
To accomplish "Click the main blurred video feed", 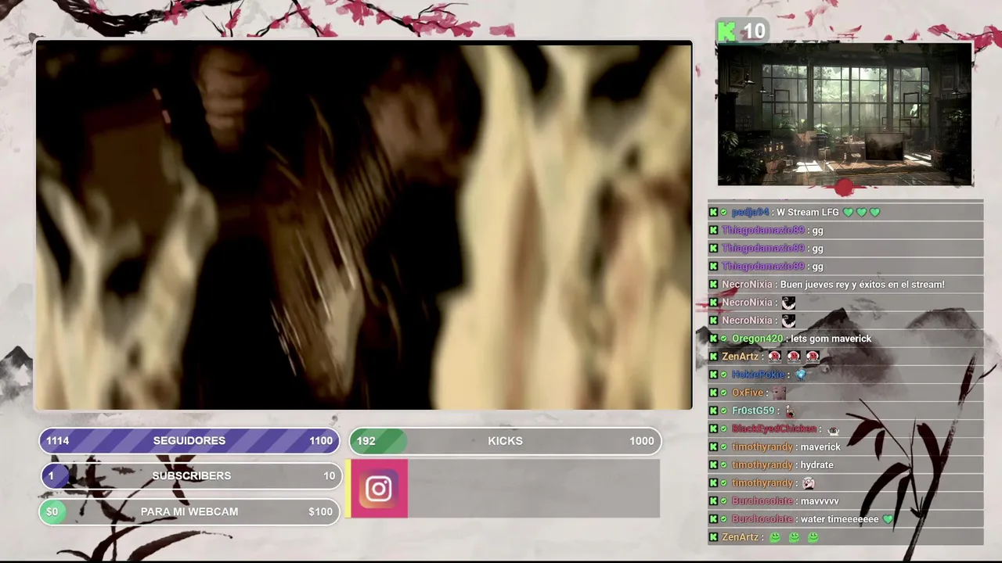I will coord(364,225).
